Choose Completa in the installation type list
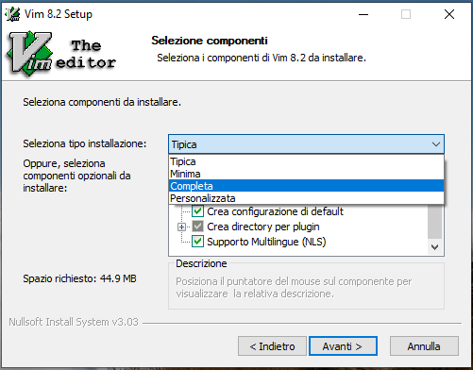 tap(306, 186)
